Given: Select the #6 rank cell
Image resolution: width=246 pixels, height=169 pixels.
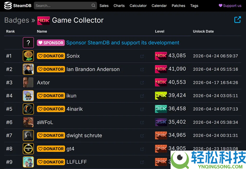Looking at the screenshot, I should [x=9, y=122].
